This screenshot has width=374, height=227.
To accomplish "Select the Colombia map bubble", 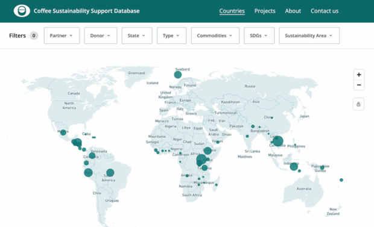I will 92,156.
